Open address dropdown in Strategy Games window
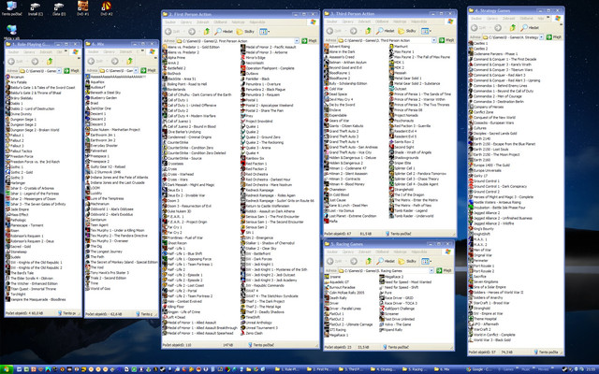Image resolution: width=599 pixels, height=374 pixels. point(541,37)
